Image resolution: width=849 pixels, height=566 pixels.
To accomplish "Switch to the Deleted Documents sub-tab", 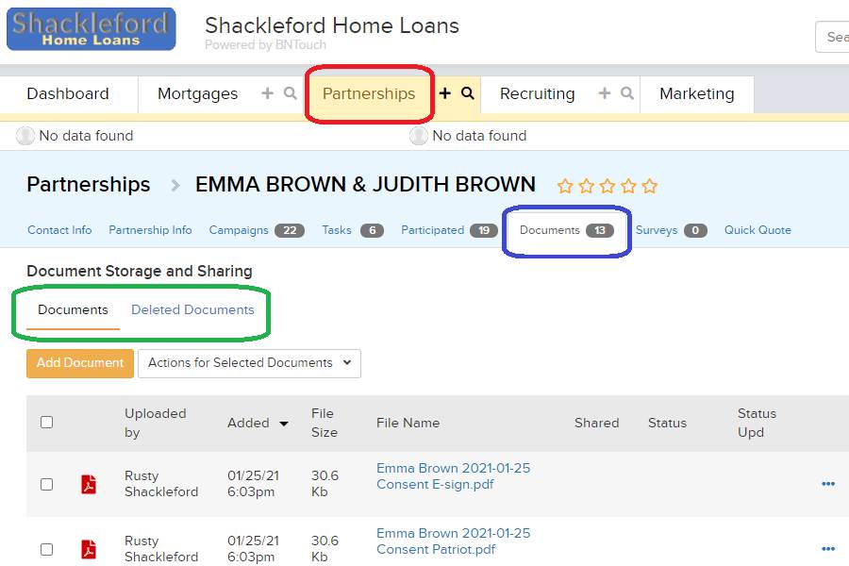I will tap(192, 309).
